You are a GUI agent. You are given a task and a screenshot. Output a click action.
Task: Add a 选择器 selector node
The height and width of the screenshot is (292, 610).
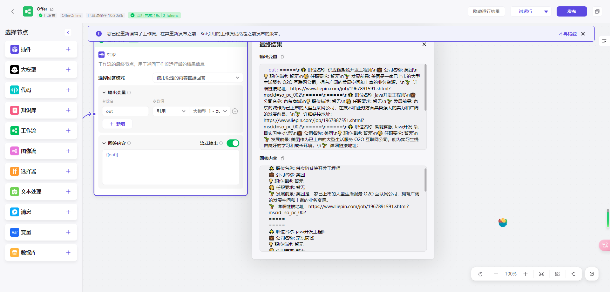68,171
